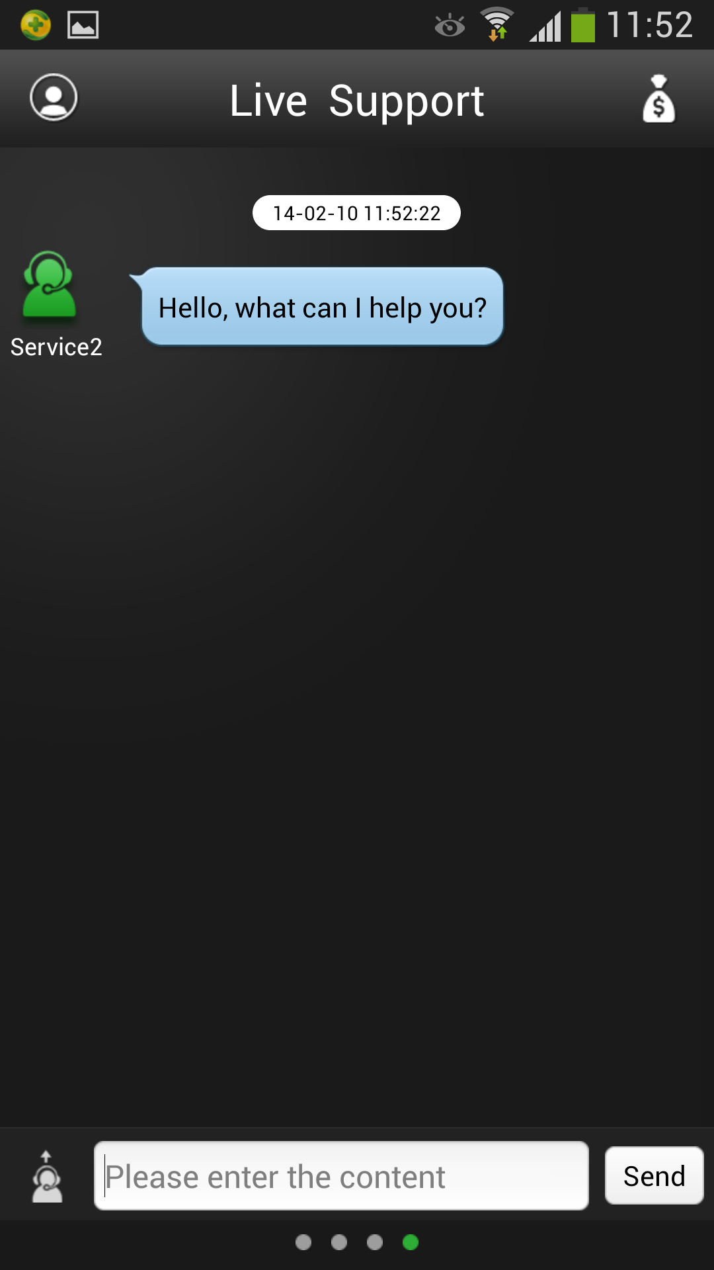Tap the signal strength icon
This screenshot has height=1270, width=714.
coord(545,26)
